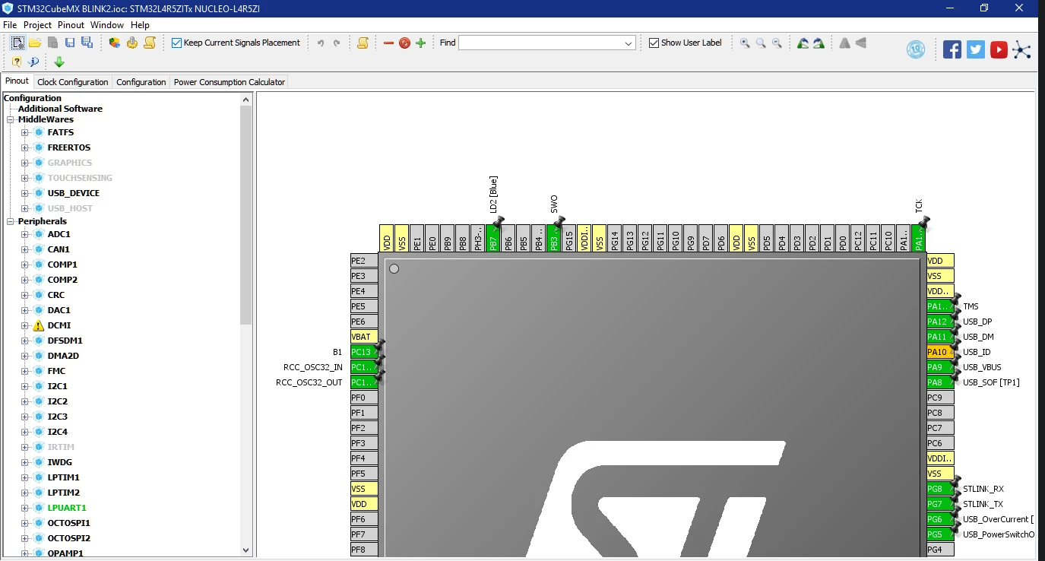Image resolution: width=1045 pixels, height=561 pixels.
Task: Save the project with the floppy icon
Action: (69, 43)
